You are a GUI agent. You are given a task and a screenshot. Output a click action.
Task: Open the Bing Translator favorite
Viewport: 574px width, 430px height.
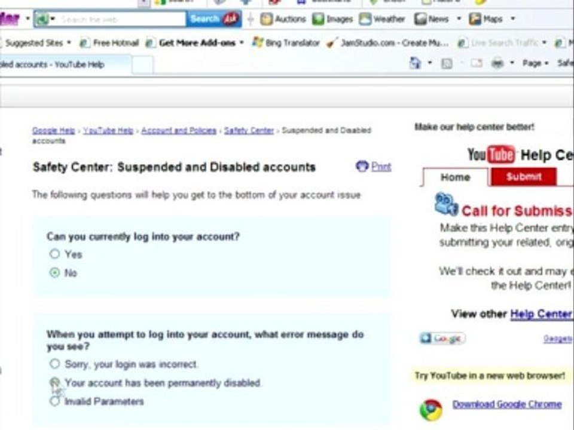[x=286, y=43]
